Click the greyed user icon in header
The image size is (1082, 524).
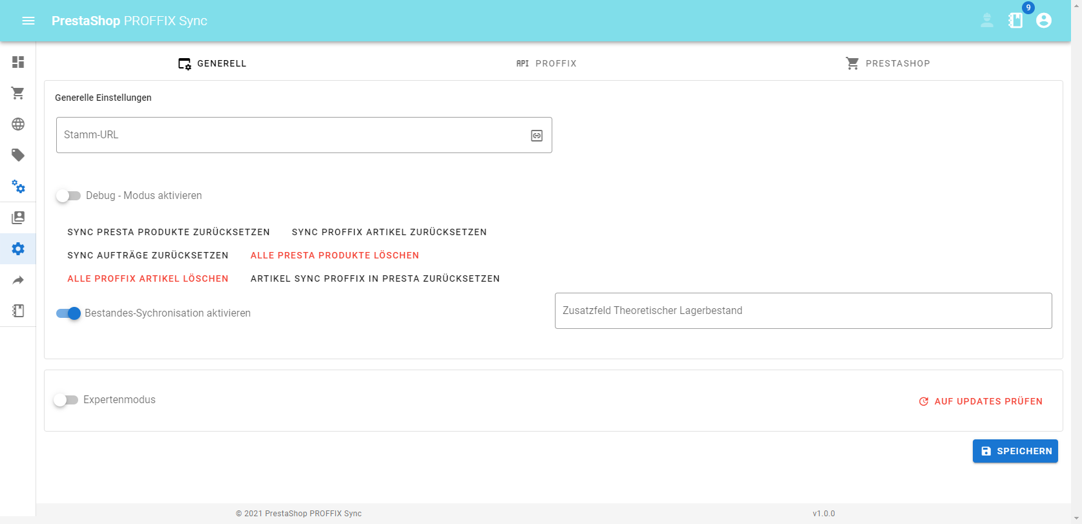987,21
